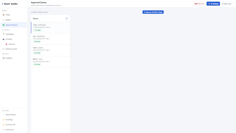Click the Analytics chart icon

pyautogui.click(x=4, y=58)
